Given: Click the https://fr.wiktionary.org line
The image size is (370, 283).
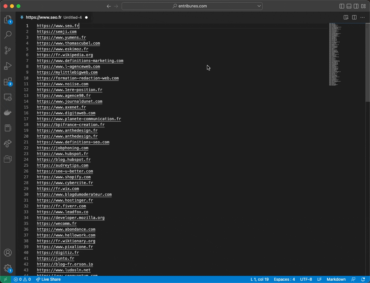Looking at the screenshot, I should 66,241.
